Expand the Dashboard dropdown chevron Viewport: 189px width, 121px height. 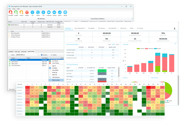[x=73, y=29]
